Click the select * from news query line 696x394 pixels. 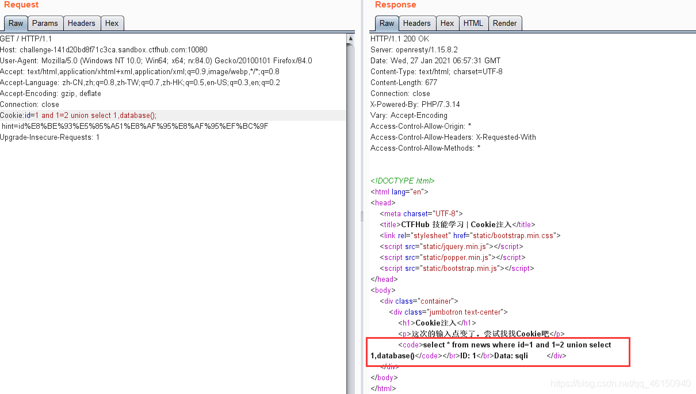tap(504, 345)
